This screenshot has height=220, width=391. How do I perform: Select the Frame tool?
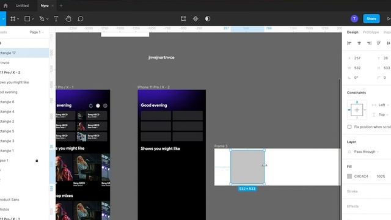pos(13,19)
